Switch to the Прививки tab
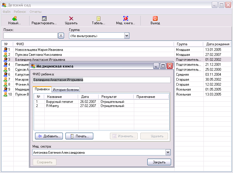Viewport: 233px width, 173px height. pos(42,89)
